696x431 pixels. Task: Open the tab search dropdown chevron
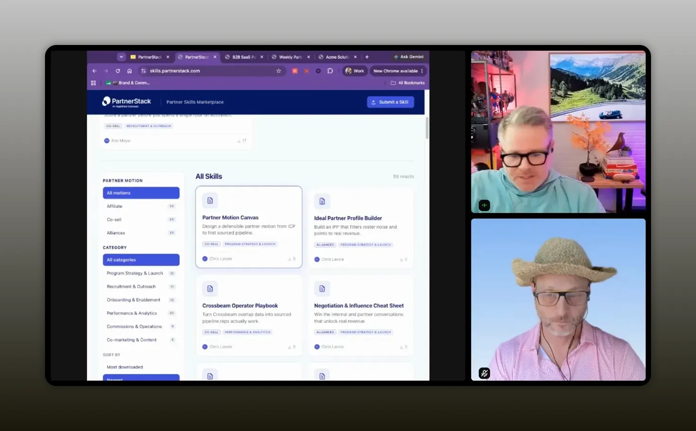(121, 57)
